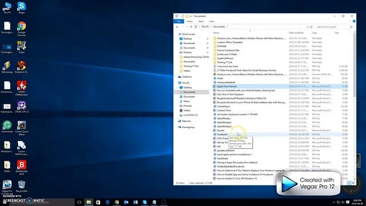Open CPUID CPU-Z desktop shortcut

[x=22, y=107]
